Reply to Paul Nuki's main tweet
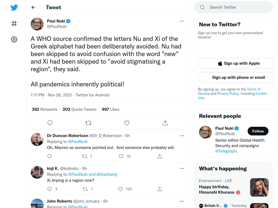 pos(50,123)
